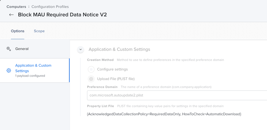Image resolution: width=267 pixels, height=130 pixels.
Task: Open the Configuration Profiles breadcrumb link
Action: 50,7
